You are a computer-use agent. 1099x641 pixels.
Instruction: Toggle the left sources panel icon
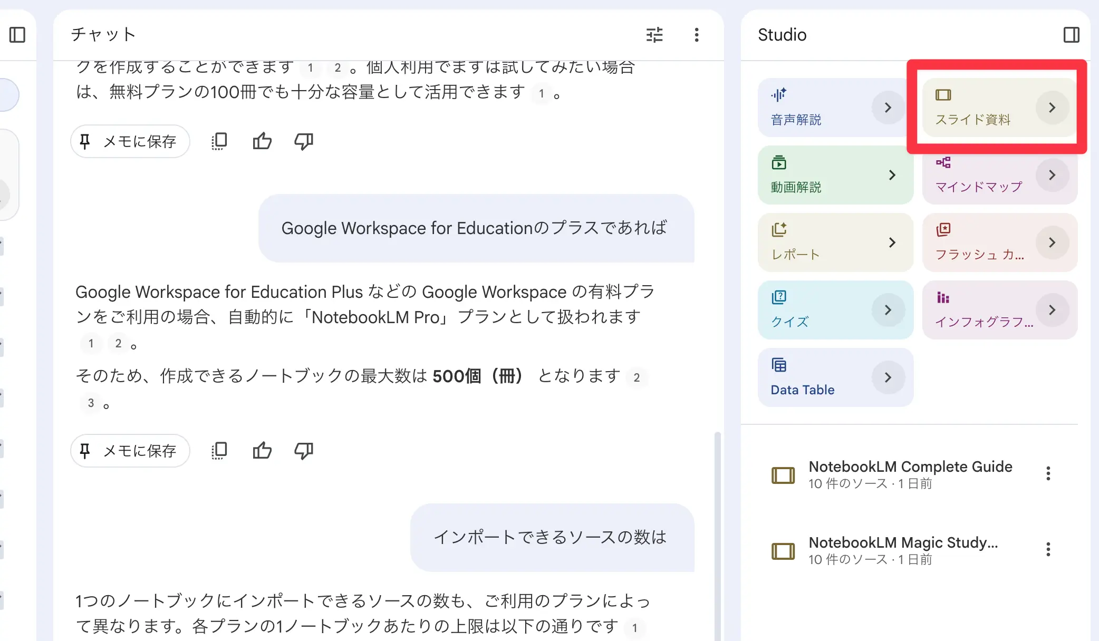[x=17, y=35]
